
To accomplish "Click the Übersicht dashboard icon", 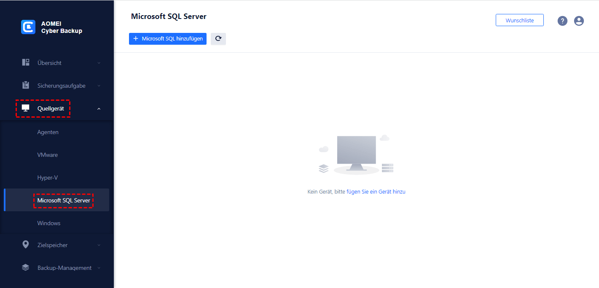I will (26, 62).
